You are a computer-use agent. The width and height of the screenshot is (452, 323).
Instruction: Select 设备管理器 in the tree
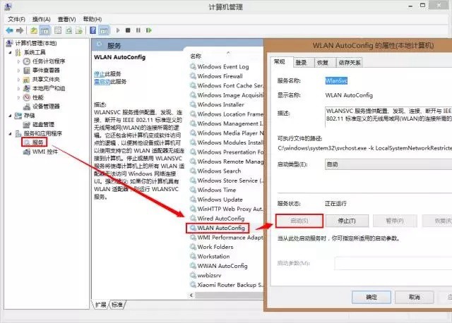pos(46,106)
